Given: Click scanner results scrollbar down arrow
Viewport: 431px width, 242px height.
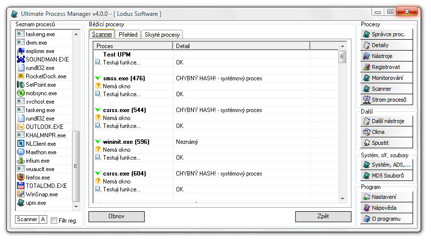Looking at the screenshot, I should pyautogui.click(x=343, y=199).
